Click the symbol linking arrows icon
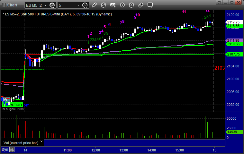 141,5
